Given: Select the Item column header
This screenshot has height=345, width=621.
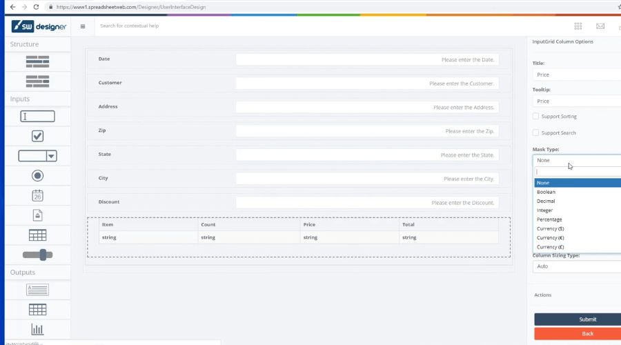Looking at the screenshot, I should point(148,224).
